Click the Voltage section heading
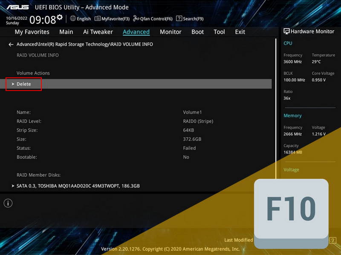This screenshot has width=341, height=255. pyautogui.click(x=291, y=169)
